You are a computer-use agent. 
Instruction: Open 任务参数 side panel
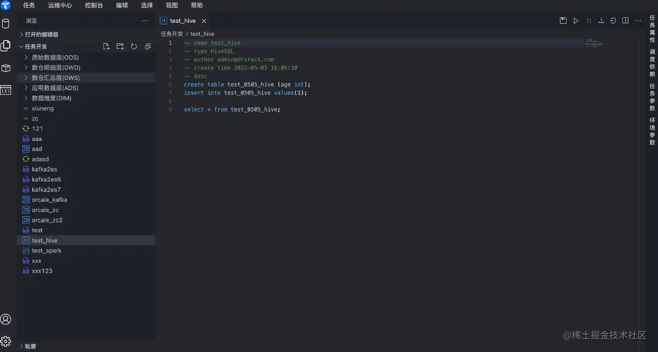pos(652,97)
